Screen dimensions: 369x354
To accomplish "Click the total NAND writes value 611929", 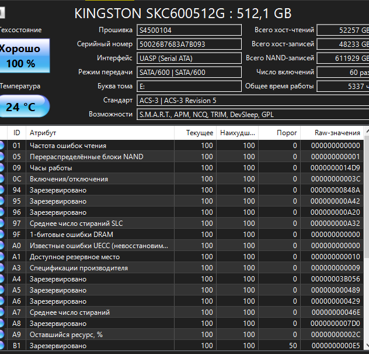I will pos(343,59).
